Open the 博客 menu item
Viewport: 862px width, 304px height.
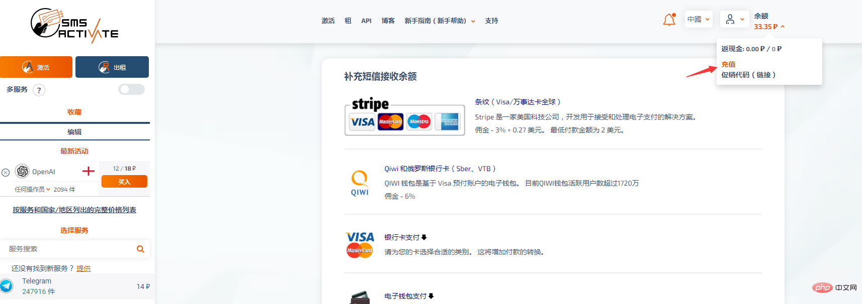388,21
